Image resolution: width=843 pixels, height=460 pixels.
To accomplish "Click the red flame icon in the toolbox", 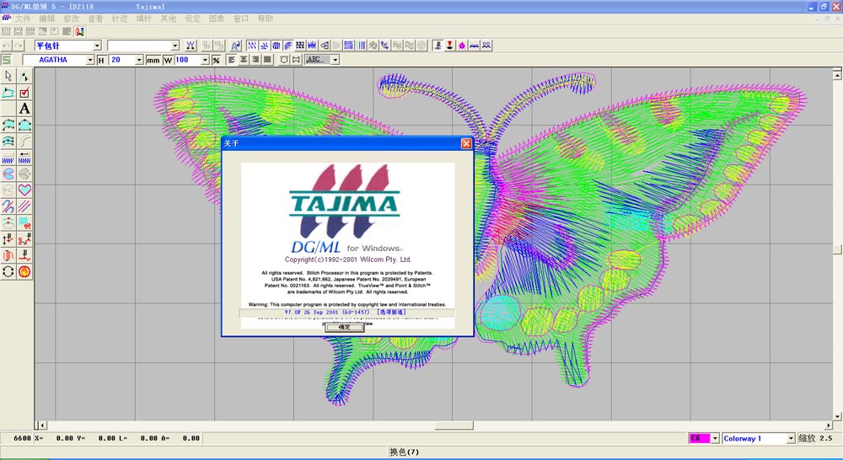I will coord(24,271).
